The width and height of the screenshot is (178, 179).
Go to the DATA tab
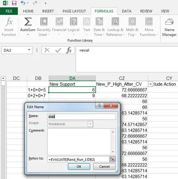(127, 11)
